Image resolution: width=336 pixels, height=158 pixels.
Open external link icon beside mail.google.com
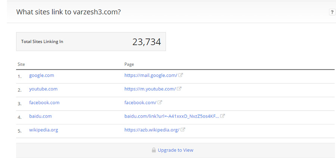pos(181,75)
